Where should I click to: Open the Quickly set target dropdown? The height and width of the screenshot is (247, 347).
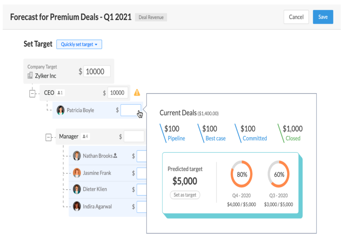point(79,44)
